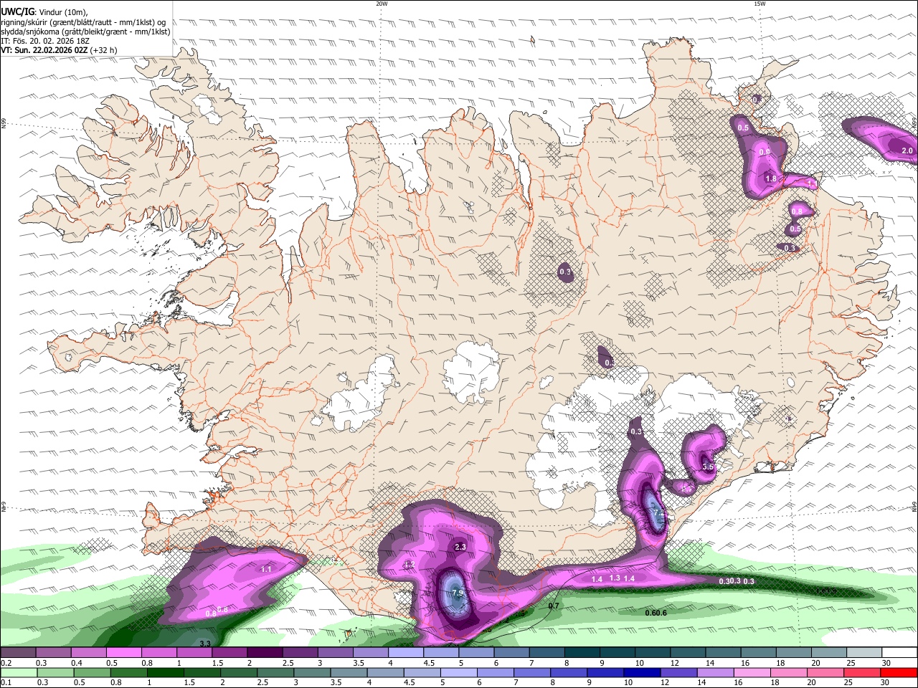Pick the bright pink 0.5 swatch in the upper legend
Image resolution: width=918 pixels, height=688 pixels.
click(x=123, y=653)
